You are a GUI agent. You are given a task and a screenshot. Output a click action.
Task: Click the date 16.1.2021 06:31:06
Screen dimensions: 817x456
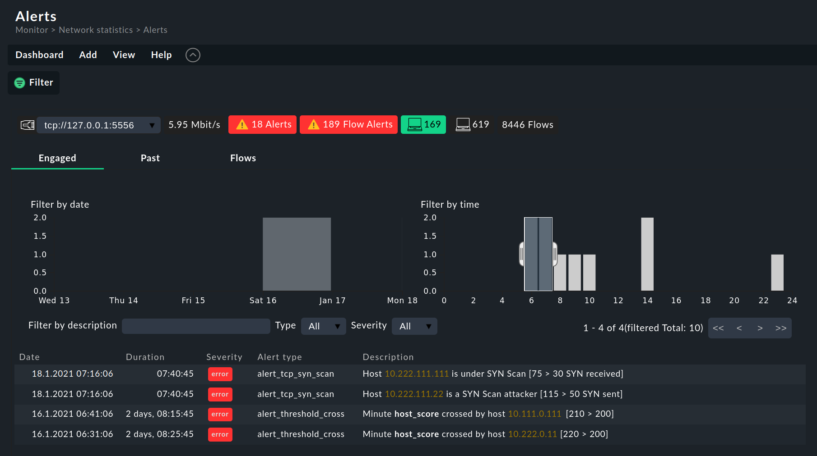(x=73, y=434)
